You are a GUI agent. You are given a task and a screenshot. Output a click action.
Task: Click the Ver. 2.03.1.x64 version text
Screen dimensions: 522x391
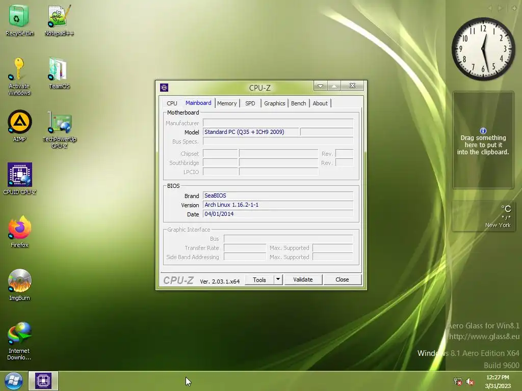coord(220,281)
